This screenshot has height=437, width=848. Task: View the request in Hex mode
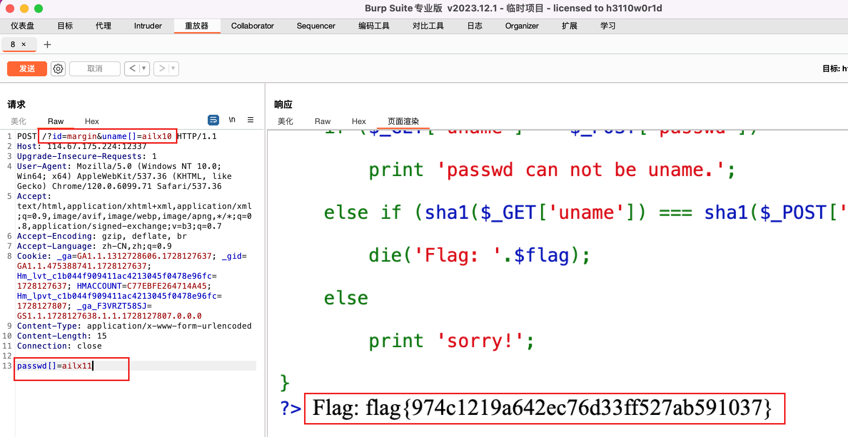(x=92, y=121)
